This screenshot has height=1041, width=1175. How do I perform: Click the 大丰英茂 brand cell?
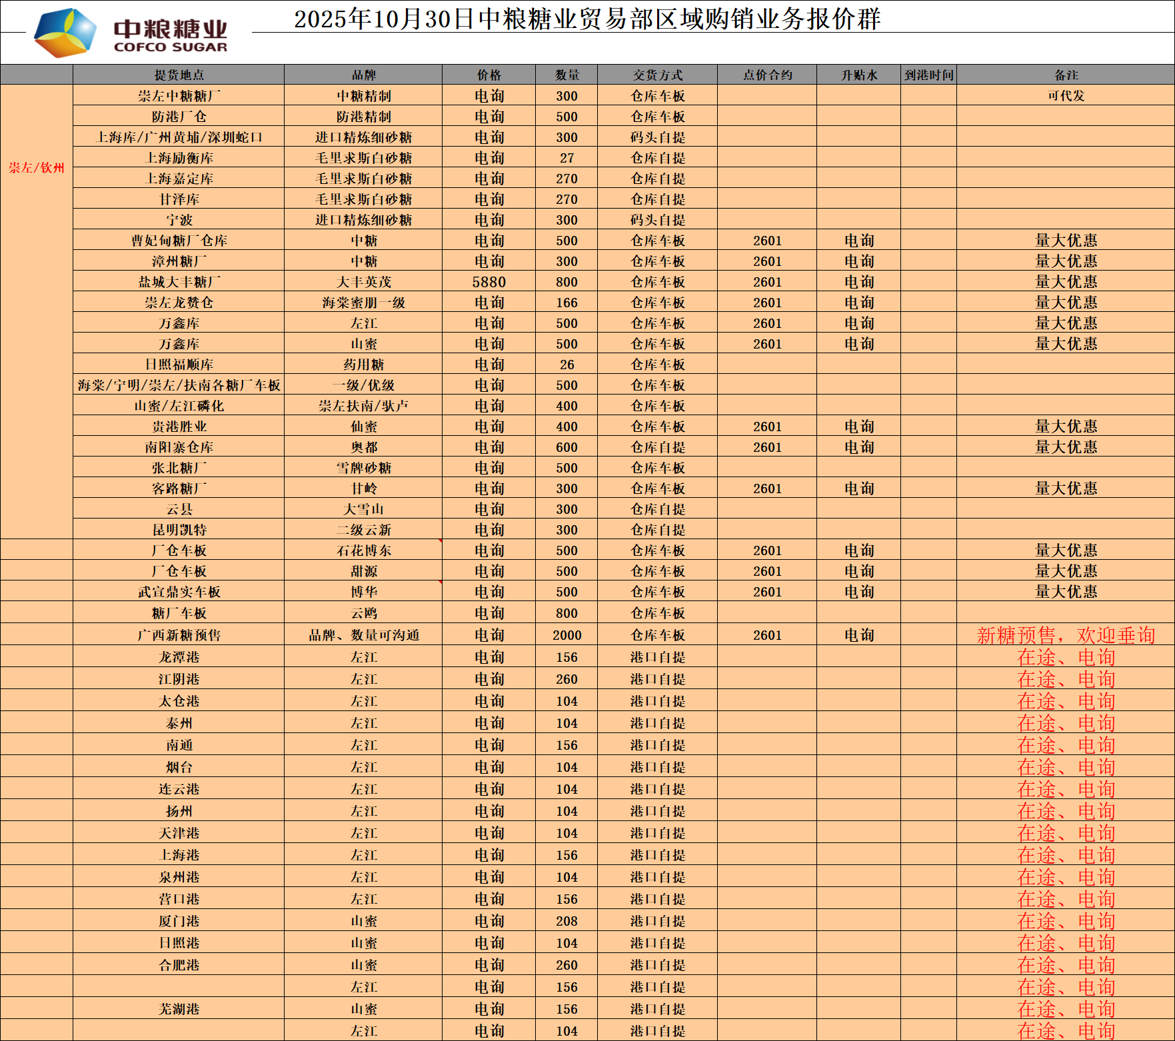coord(363,282)
